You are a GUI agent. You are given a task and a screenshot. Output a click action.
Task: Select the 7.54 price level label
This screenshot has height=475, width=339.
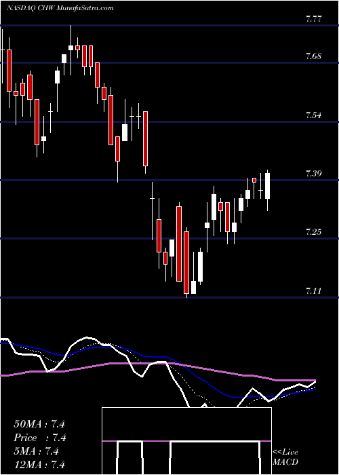pyautogui.click(x=314, y=115)
